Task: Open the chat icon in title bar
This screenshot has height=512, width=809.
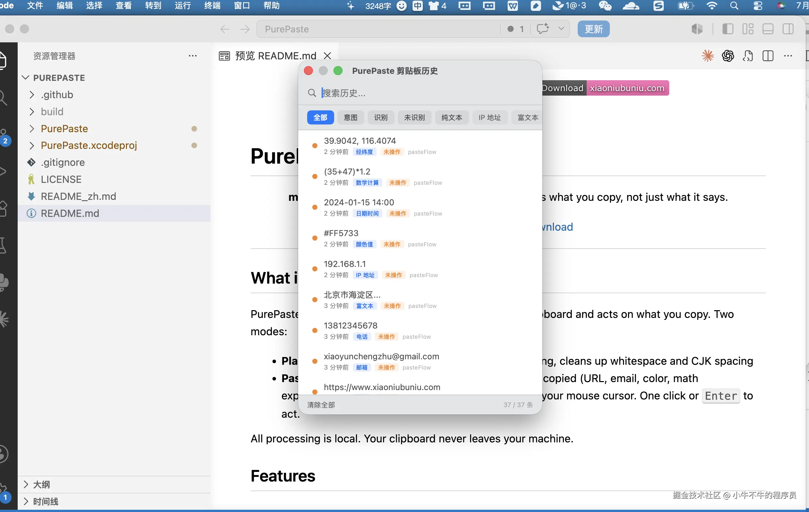Action: (543, 29)
